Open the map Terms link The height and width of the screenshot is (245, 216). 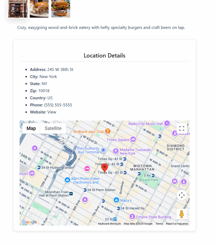point(159,224)
